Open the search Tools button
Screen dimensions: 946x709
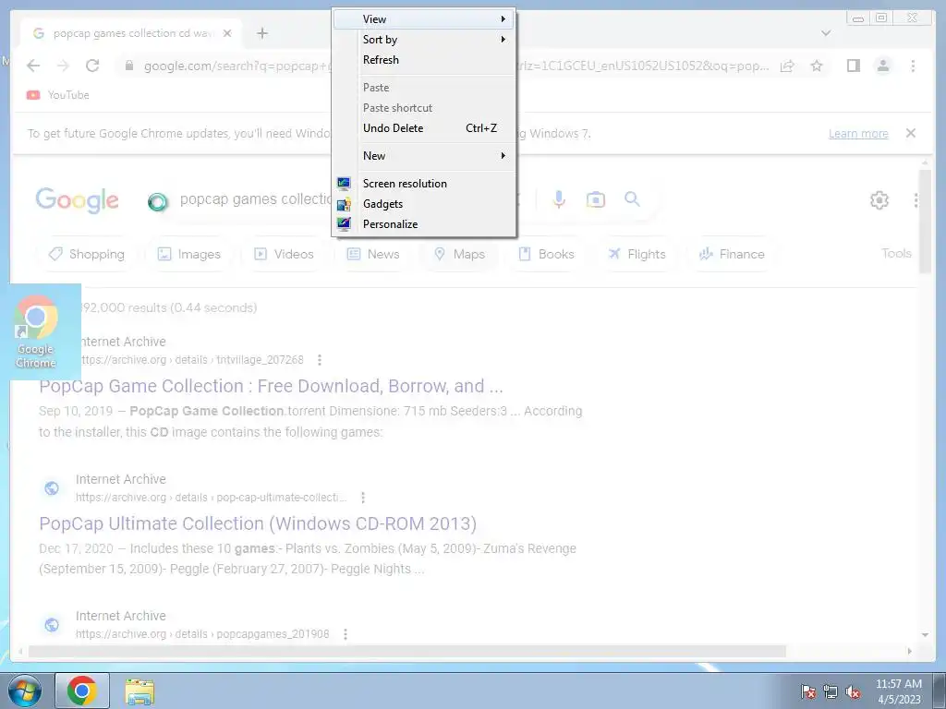896,253
